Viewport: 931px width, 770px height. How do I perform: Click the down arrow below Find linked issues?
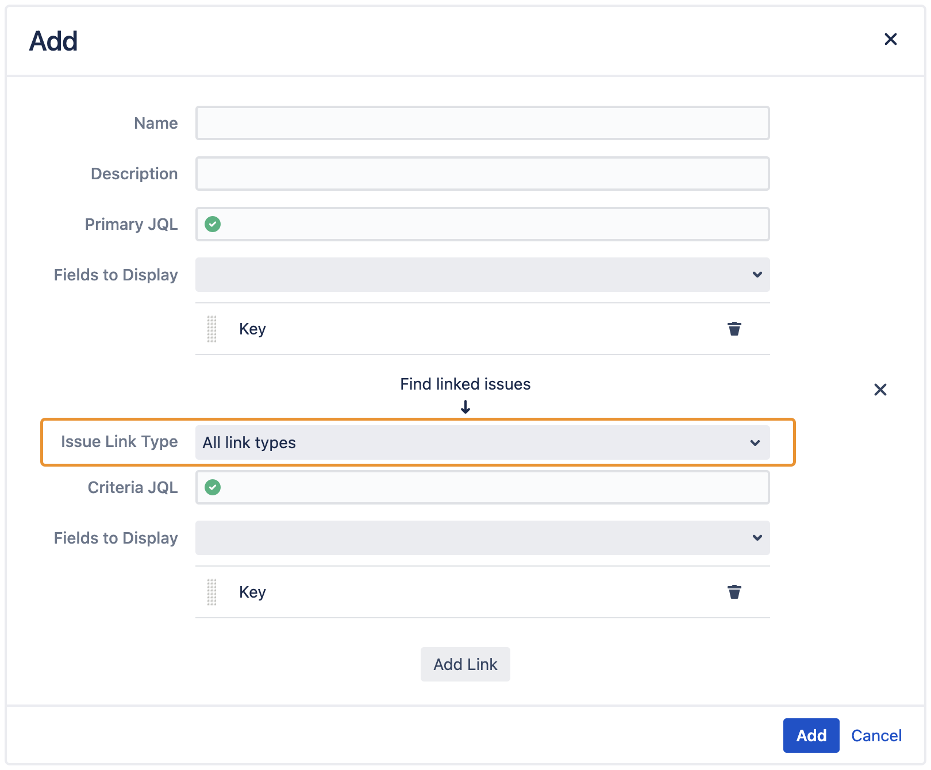[x=466, y=407]
